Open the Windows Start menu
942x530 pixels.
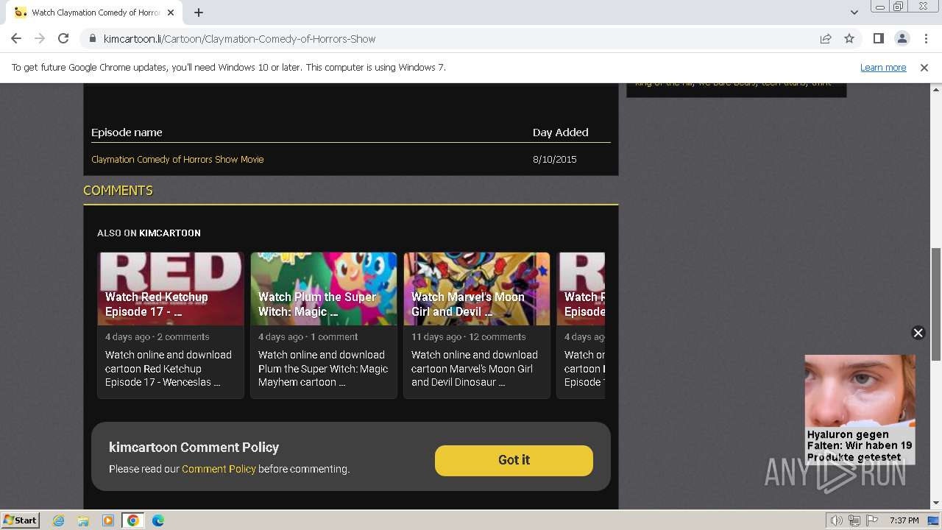point(21,520)
